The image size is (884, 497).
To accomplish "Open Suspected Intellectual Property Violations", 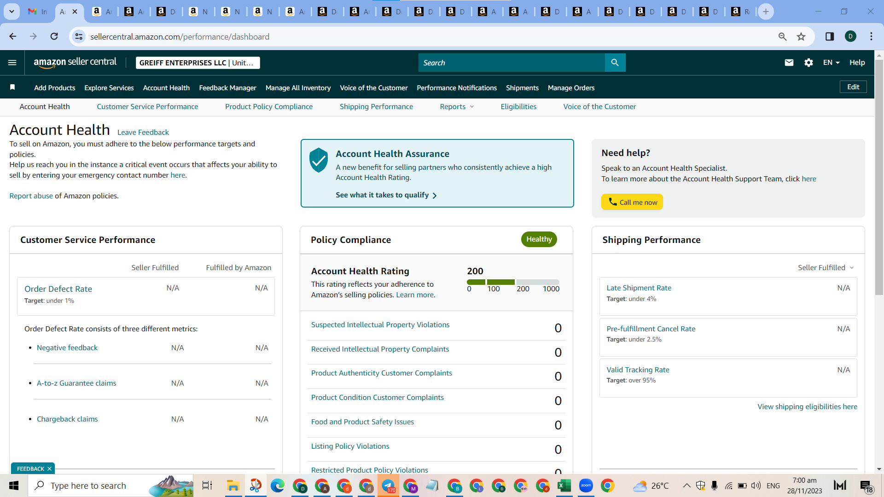I will [x=380, y=325].
